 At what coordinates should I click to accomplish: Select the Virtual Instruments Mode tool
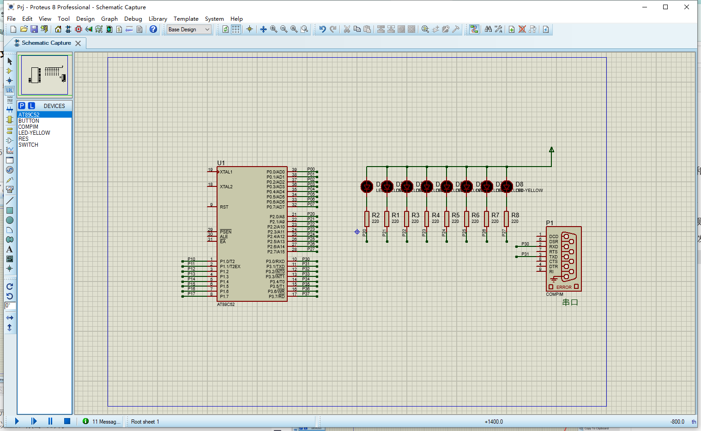[x=10, y=189]
